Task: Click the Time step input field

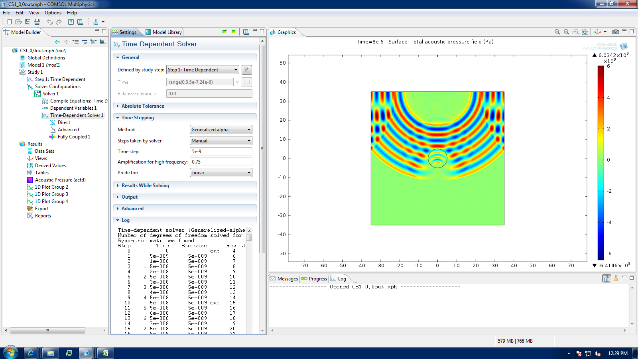Action: click(x=221, y=152)
